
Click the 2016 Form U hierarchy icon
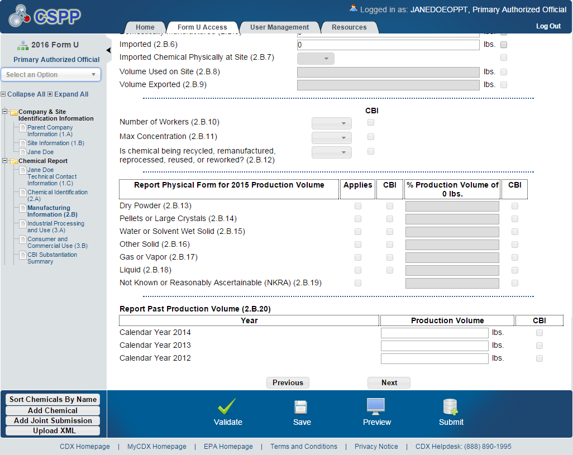click(22, 45)
